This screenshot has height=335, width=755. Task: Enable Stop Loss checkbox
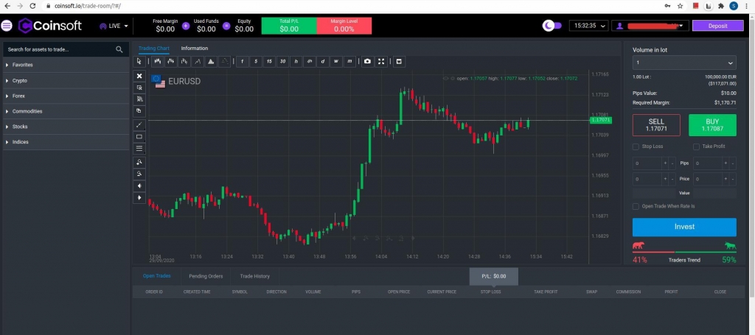coord(636,147)
